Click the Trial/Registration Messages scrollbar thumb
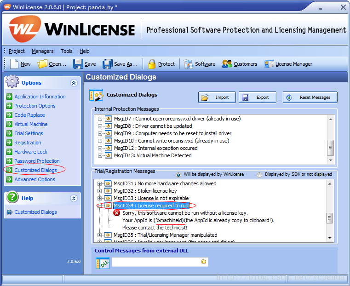The height and width of the screenshot is (286, 350). click(330, 218)
